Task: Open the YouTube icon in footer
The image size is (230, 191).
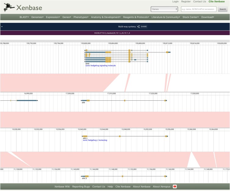Action: tap(175, 186)
